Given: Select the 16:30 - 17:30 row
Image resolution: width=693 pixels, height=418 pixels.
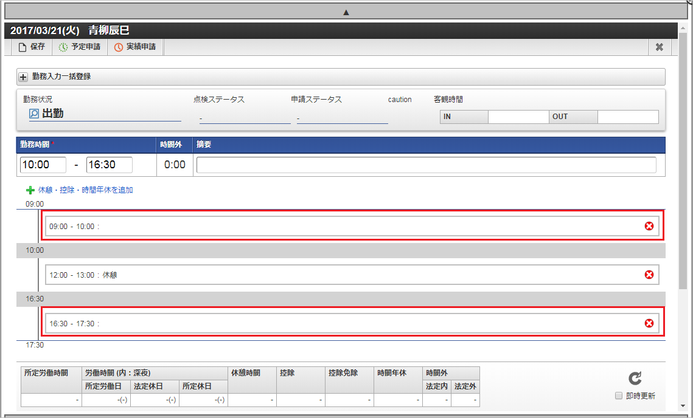Looking at the screenshot, I should click(352, 323).
